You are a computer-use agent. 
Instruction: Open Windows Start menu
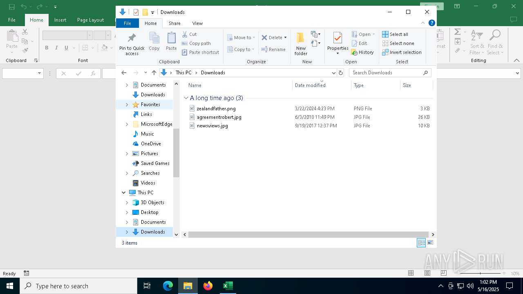10,286
